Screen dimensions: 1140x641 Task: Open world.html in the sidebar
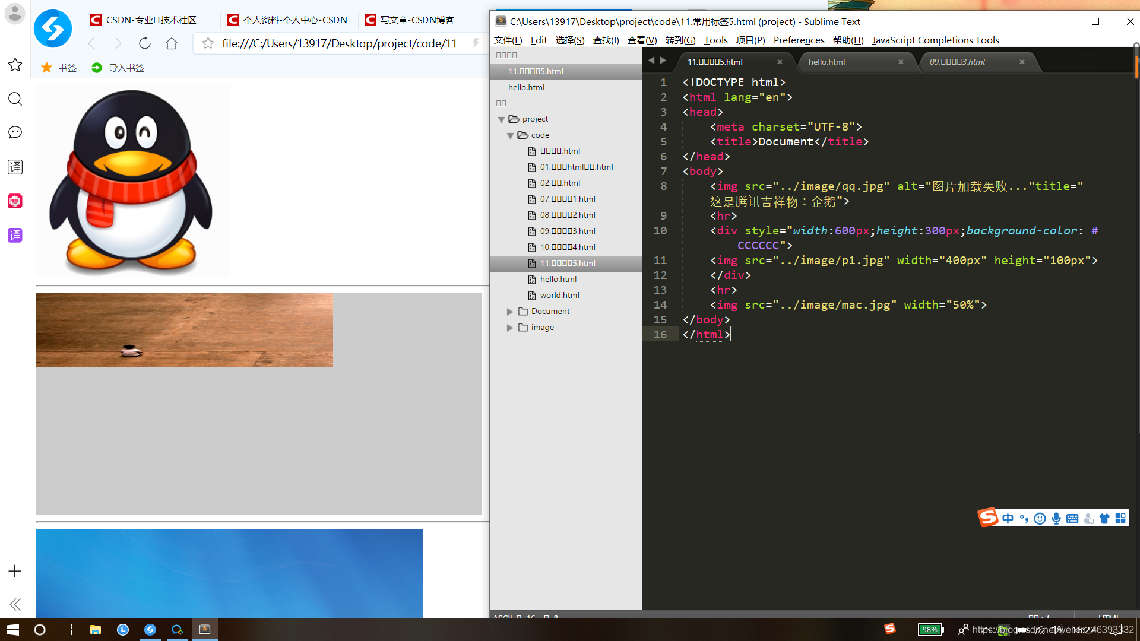coord(559,295)
